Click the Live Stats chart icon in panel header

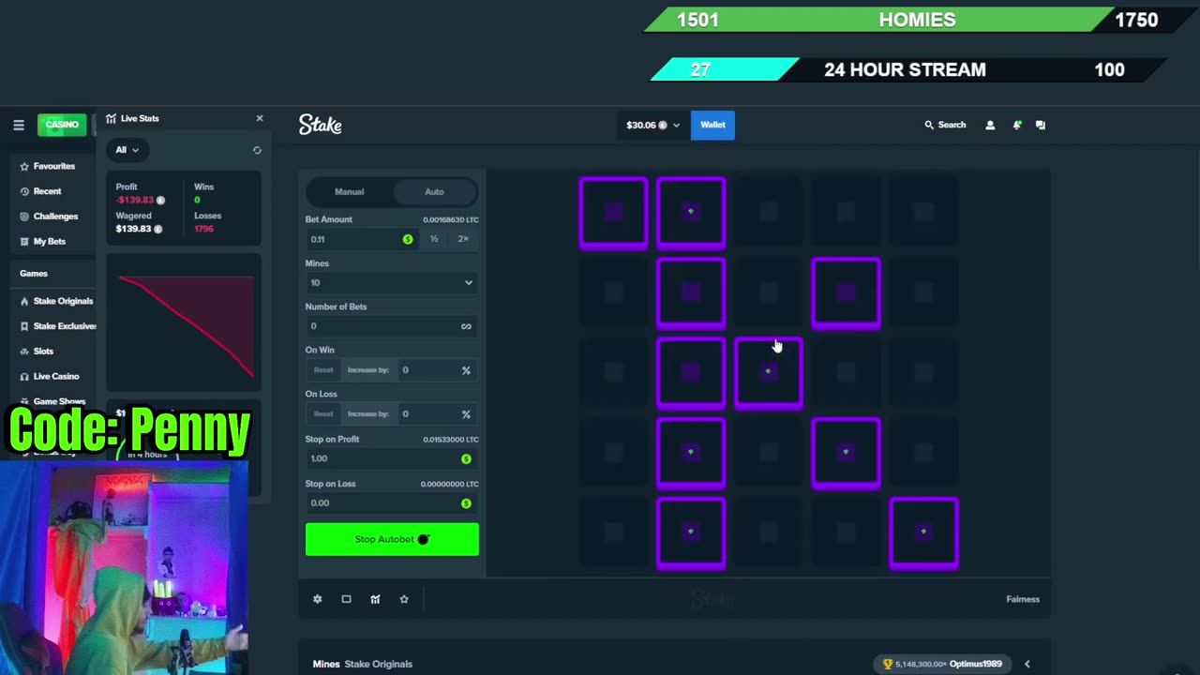click(x=111, y=119)
